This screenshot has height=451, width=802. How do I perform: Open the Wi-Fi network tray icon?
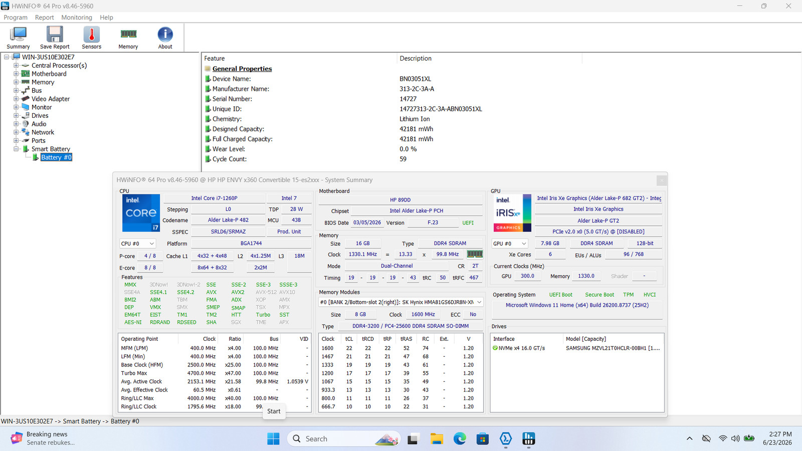pos(722,438)
